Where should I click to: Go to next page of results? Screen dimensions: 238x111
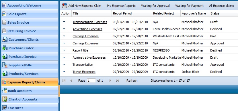(110, 81)
